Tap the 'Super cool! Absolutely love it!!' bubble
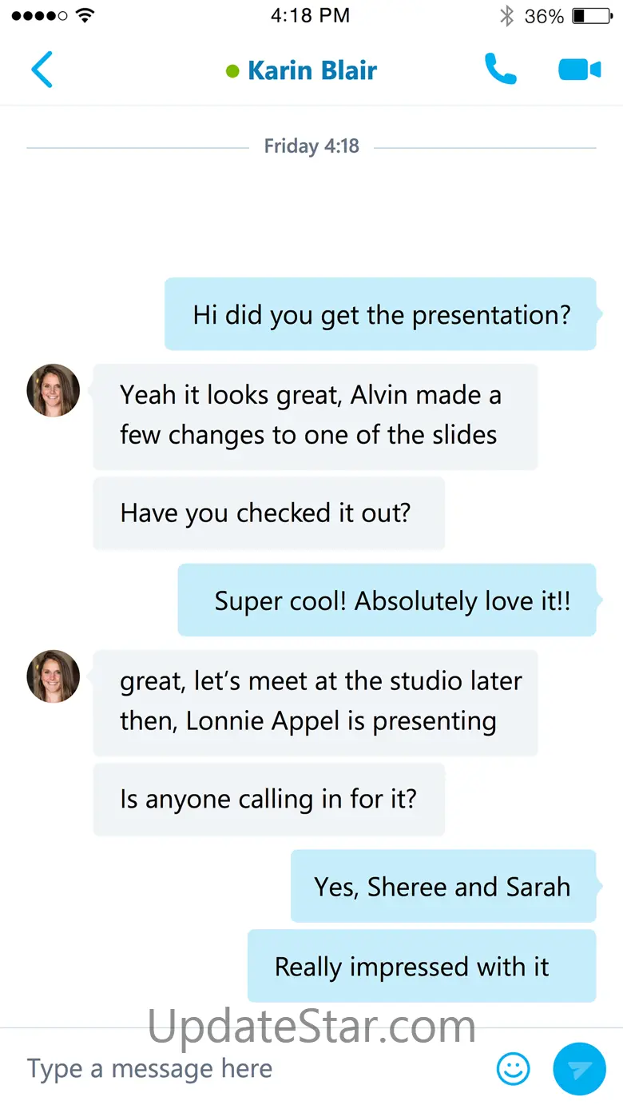Image resolution: width=623 pixels, height=1109 pixels. pos(387,600)
